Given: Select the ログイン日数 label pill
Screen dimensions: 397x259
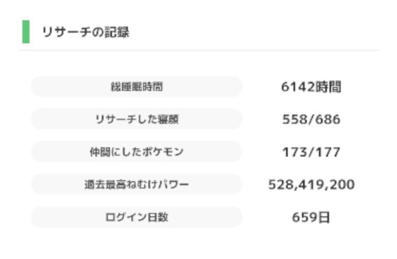Looking at the screenshot, I should tap(137, 217).
